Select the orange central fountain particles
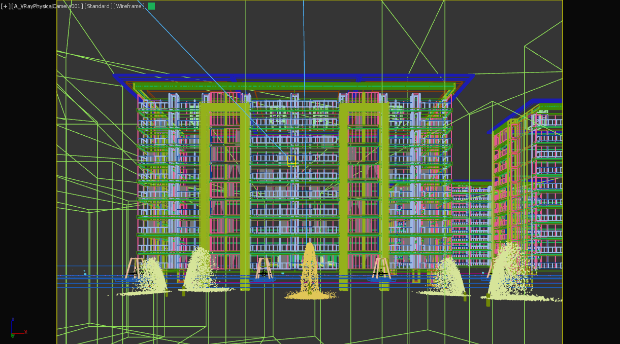The width and height of the screenshot is (620, 344). coord(310,276)
